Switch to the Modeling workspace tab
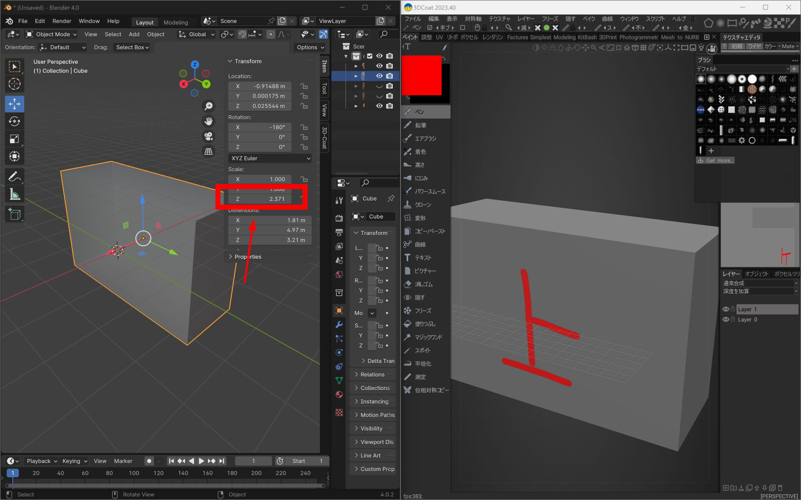This screenshot has width=801, height=500. tap(176, 22)
